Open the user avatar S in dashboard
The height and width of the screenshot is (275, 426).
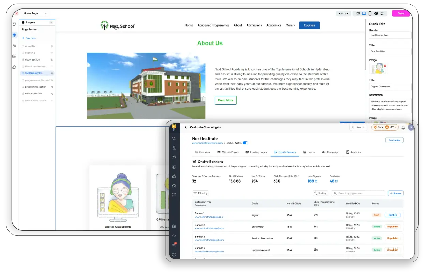(x=411, y=127)
